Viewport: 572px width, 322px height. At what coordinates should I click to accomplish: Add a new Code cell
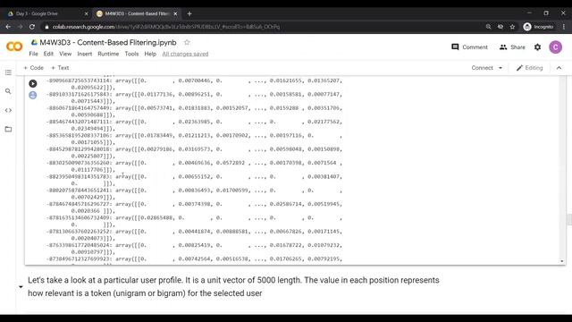(x=33, y=68)
